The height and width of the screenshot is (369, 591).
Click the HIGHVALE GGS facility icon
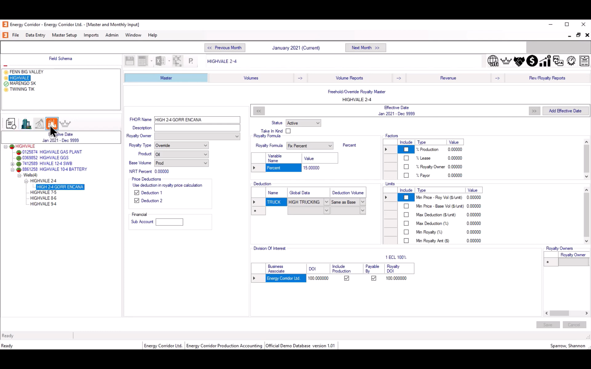[19, 158]
